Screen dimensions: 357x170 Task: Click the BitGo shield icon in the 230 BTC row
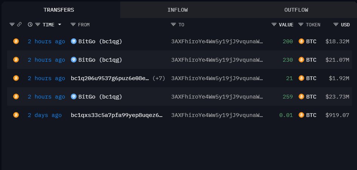[x=74, y=59]
